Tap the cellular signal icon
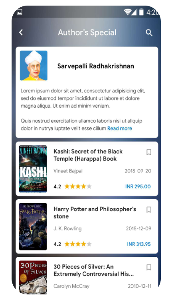Screen dimensions: 172x300 (x=134, y=12)
